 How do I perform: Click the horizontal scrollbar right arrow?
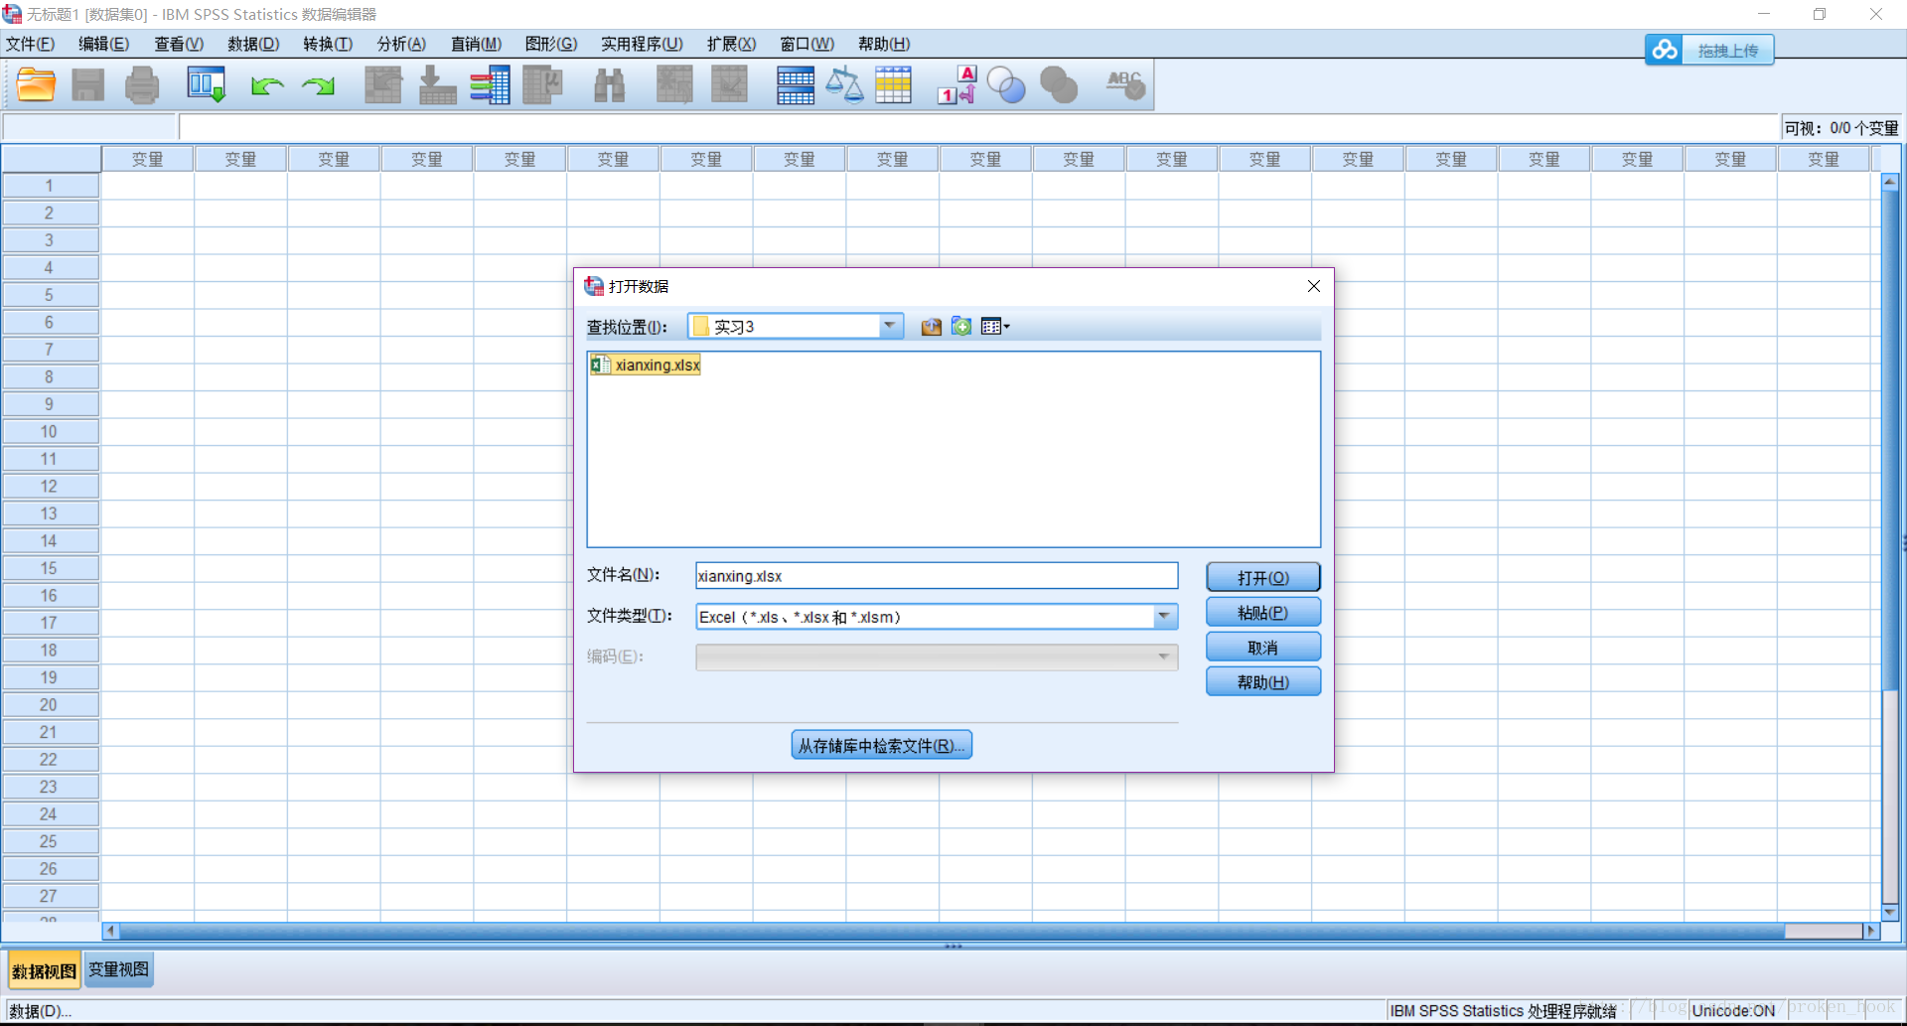(1872, 931)
